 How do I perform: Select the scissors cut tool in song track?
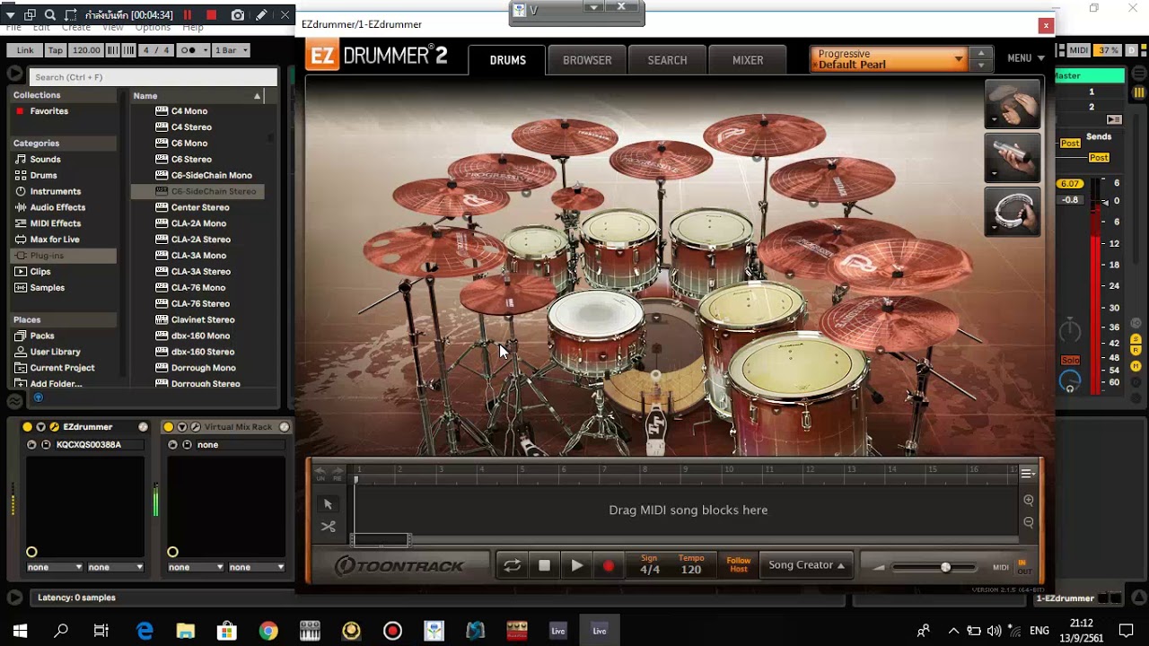click(x=328, y=527)
